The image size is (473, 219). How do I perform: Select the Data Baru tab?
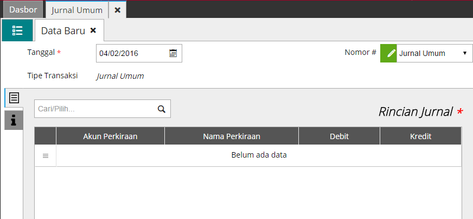click(x=63, y=31)
